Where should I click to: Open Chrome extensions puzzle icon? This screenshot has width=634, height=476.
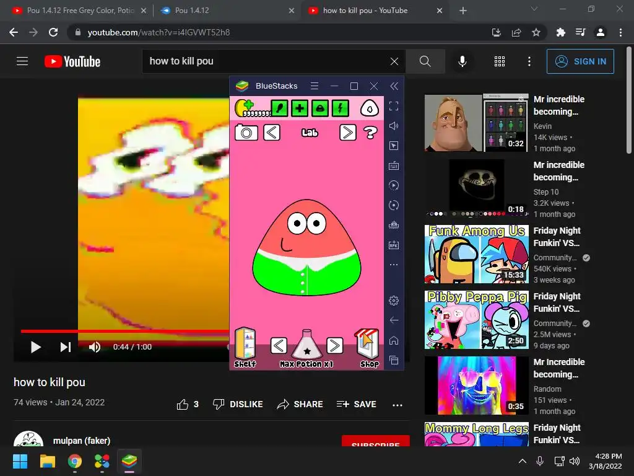[560, 32]
